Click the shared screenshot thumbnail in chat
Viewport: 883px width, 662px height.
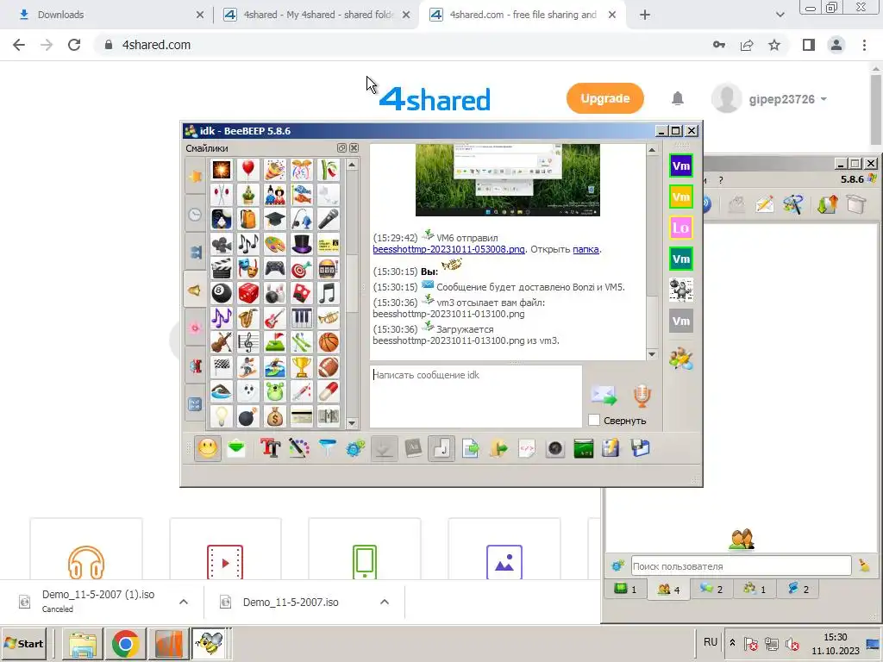coord(507,180)
